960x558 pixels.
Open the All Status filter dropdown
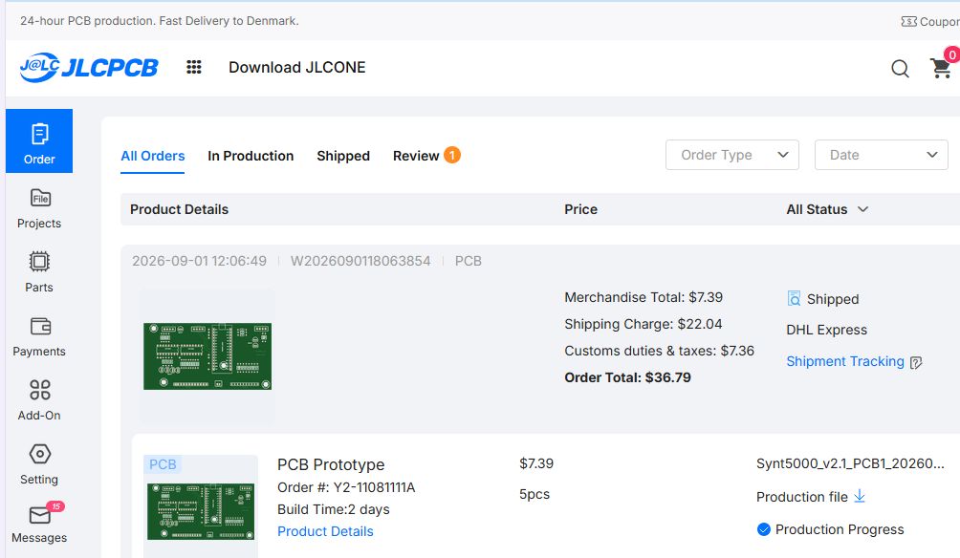(x=827, y=209)
